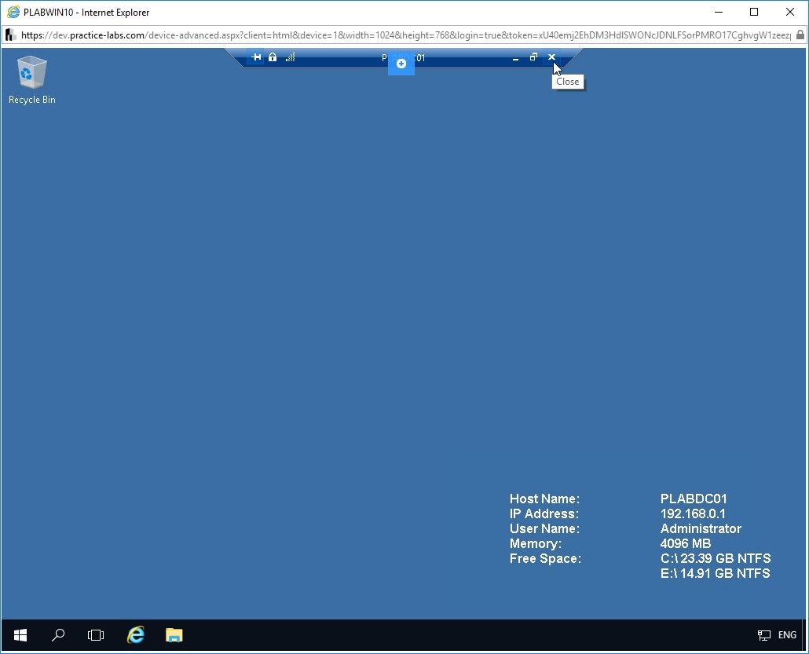Screen dimensions: 809x654
Task: Restore down the remote desktop session
Action: (533, 57)
